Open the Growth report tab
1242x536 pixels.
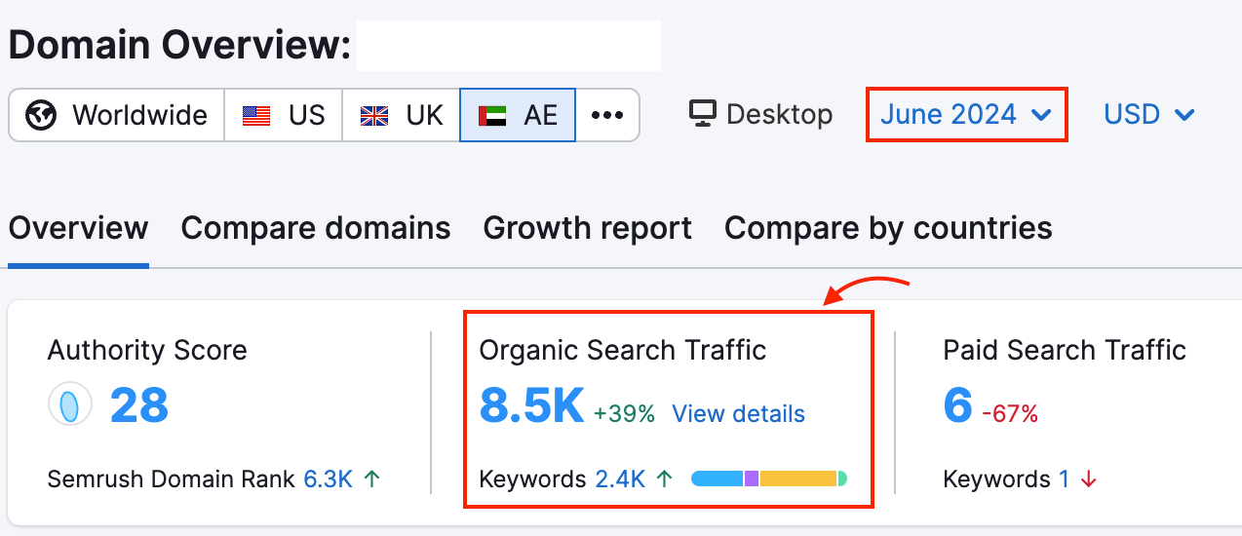tap(587, 228)
